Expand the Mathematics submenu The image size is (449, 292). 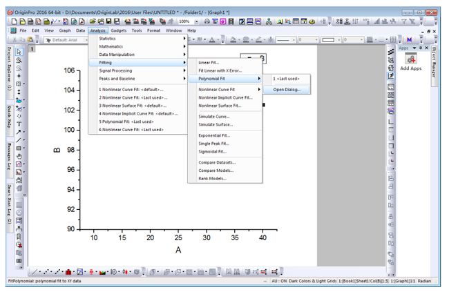pyautogui.click(x=138, y=46)
